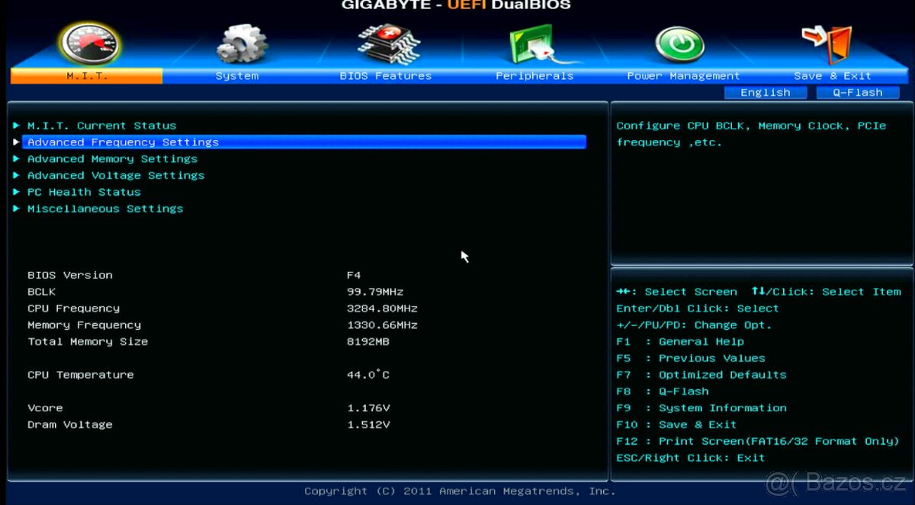Click the Total Memory Size value 8192MB
Viewport: 915px width, 505px height.
pyautogui.click(x=368, y=342)
